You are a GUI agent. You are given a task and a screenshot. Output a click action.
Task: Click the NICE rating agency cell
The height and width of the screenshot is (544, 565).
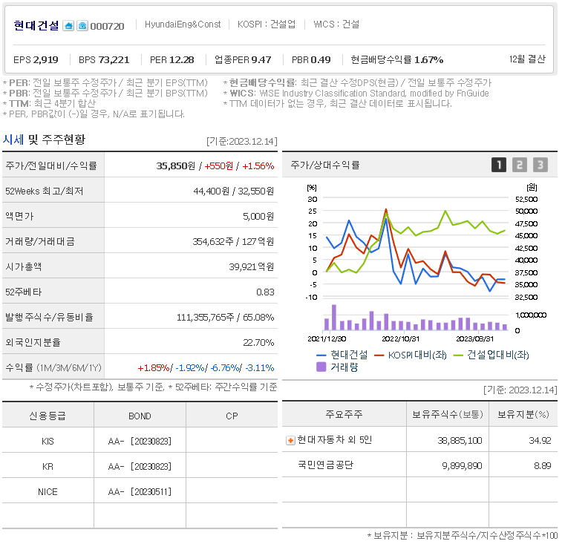[48, 492]
